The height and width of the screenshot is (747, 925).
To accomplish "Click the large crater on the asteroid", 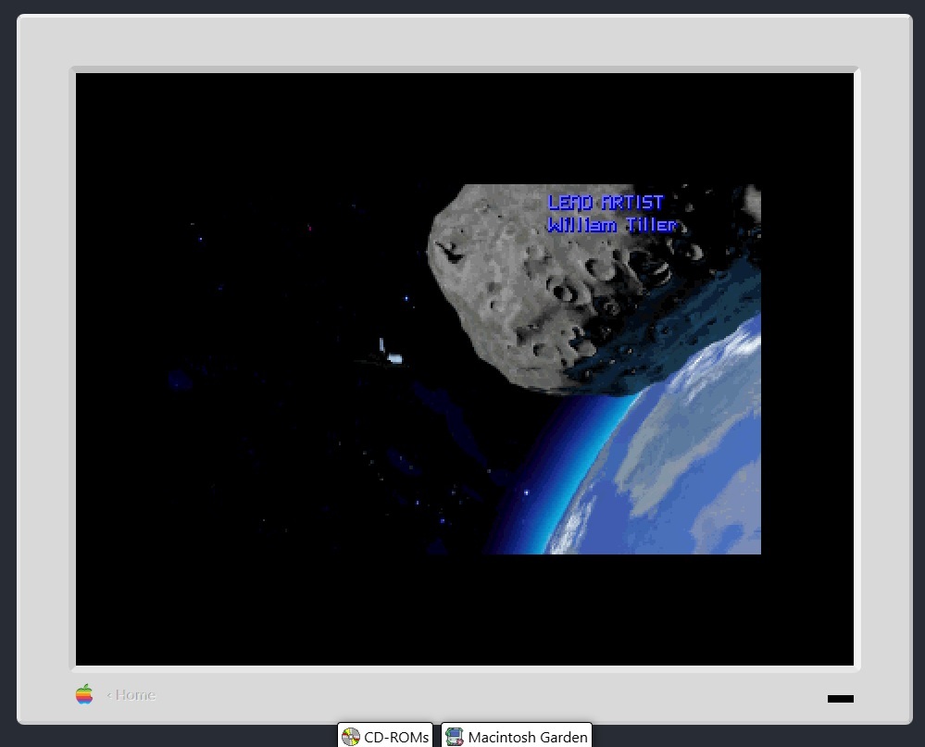I will point(561,292).
